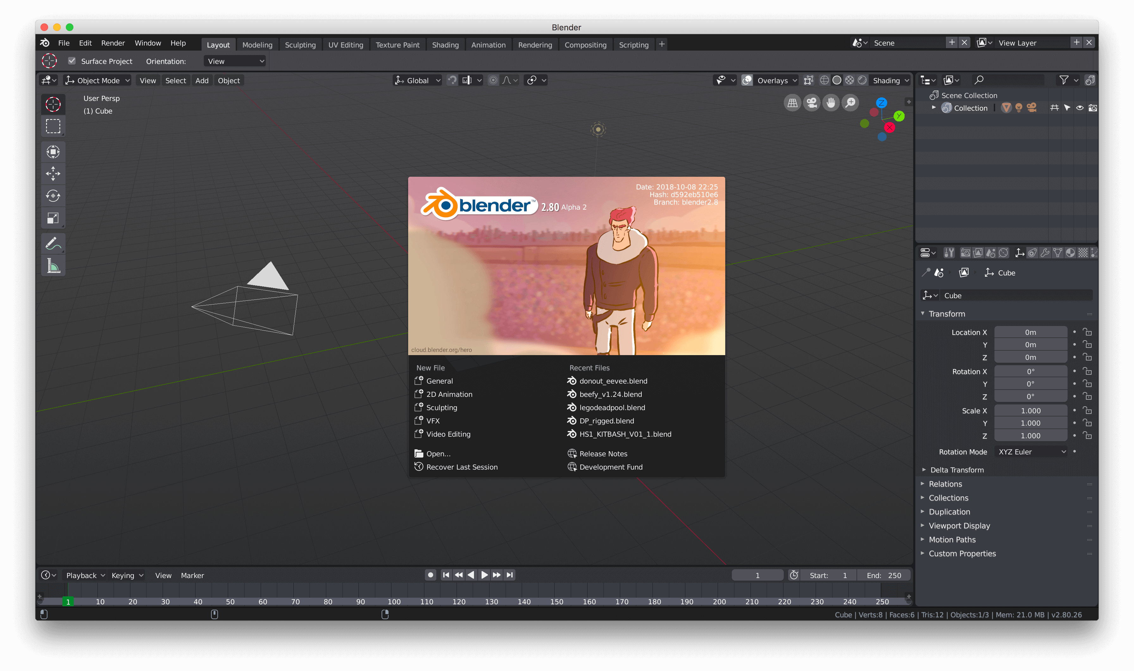Lock Location X transform
This screenshot has width=1134, height=671.
click(x=1087, y=332)
